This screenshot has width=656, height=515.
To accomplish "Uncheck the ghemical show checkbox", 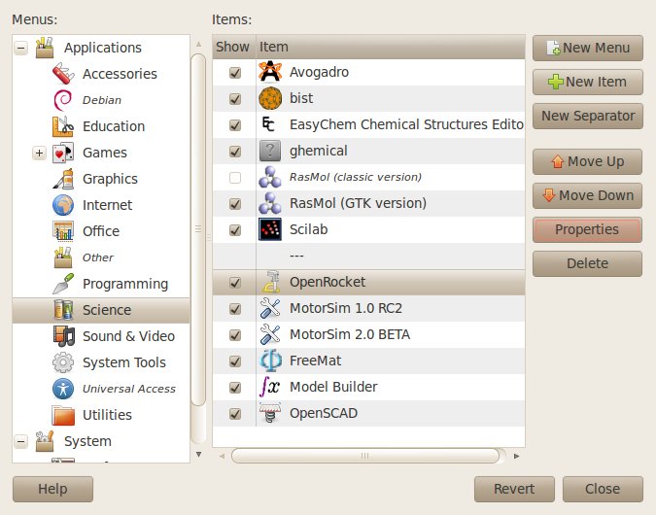I will point(234,152).
